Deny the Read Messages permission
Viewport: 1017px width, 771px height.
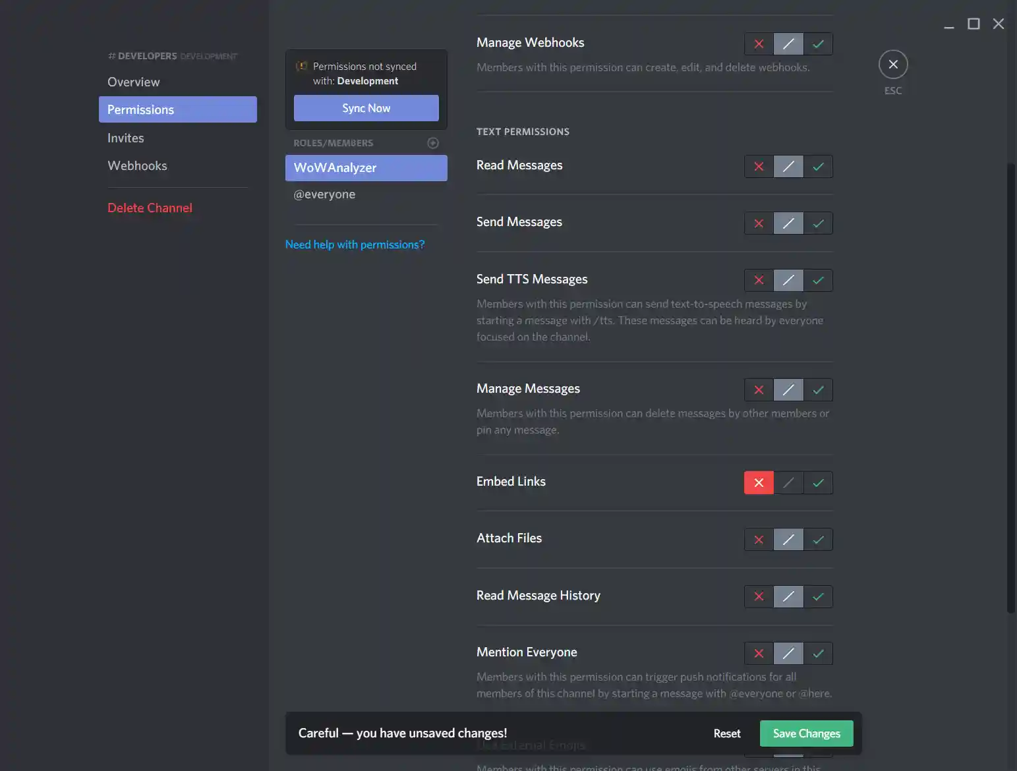[x=759, y=167]
